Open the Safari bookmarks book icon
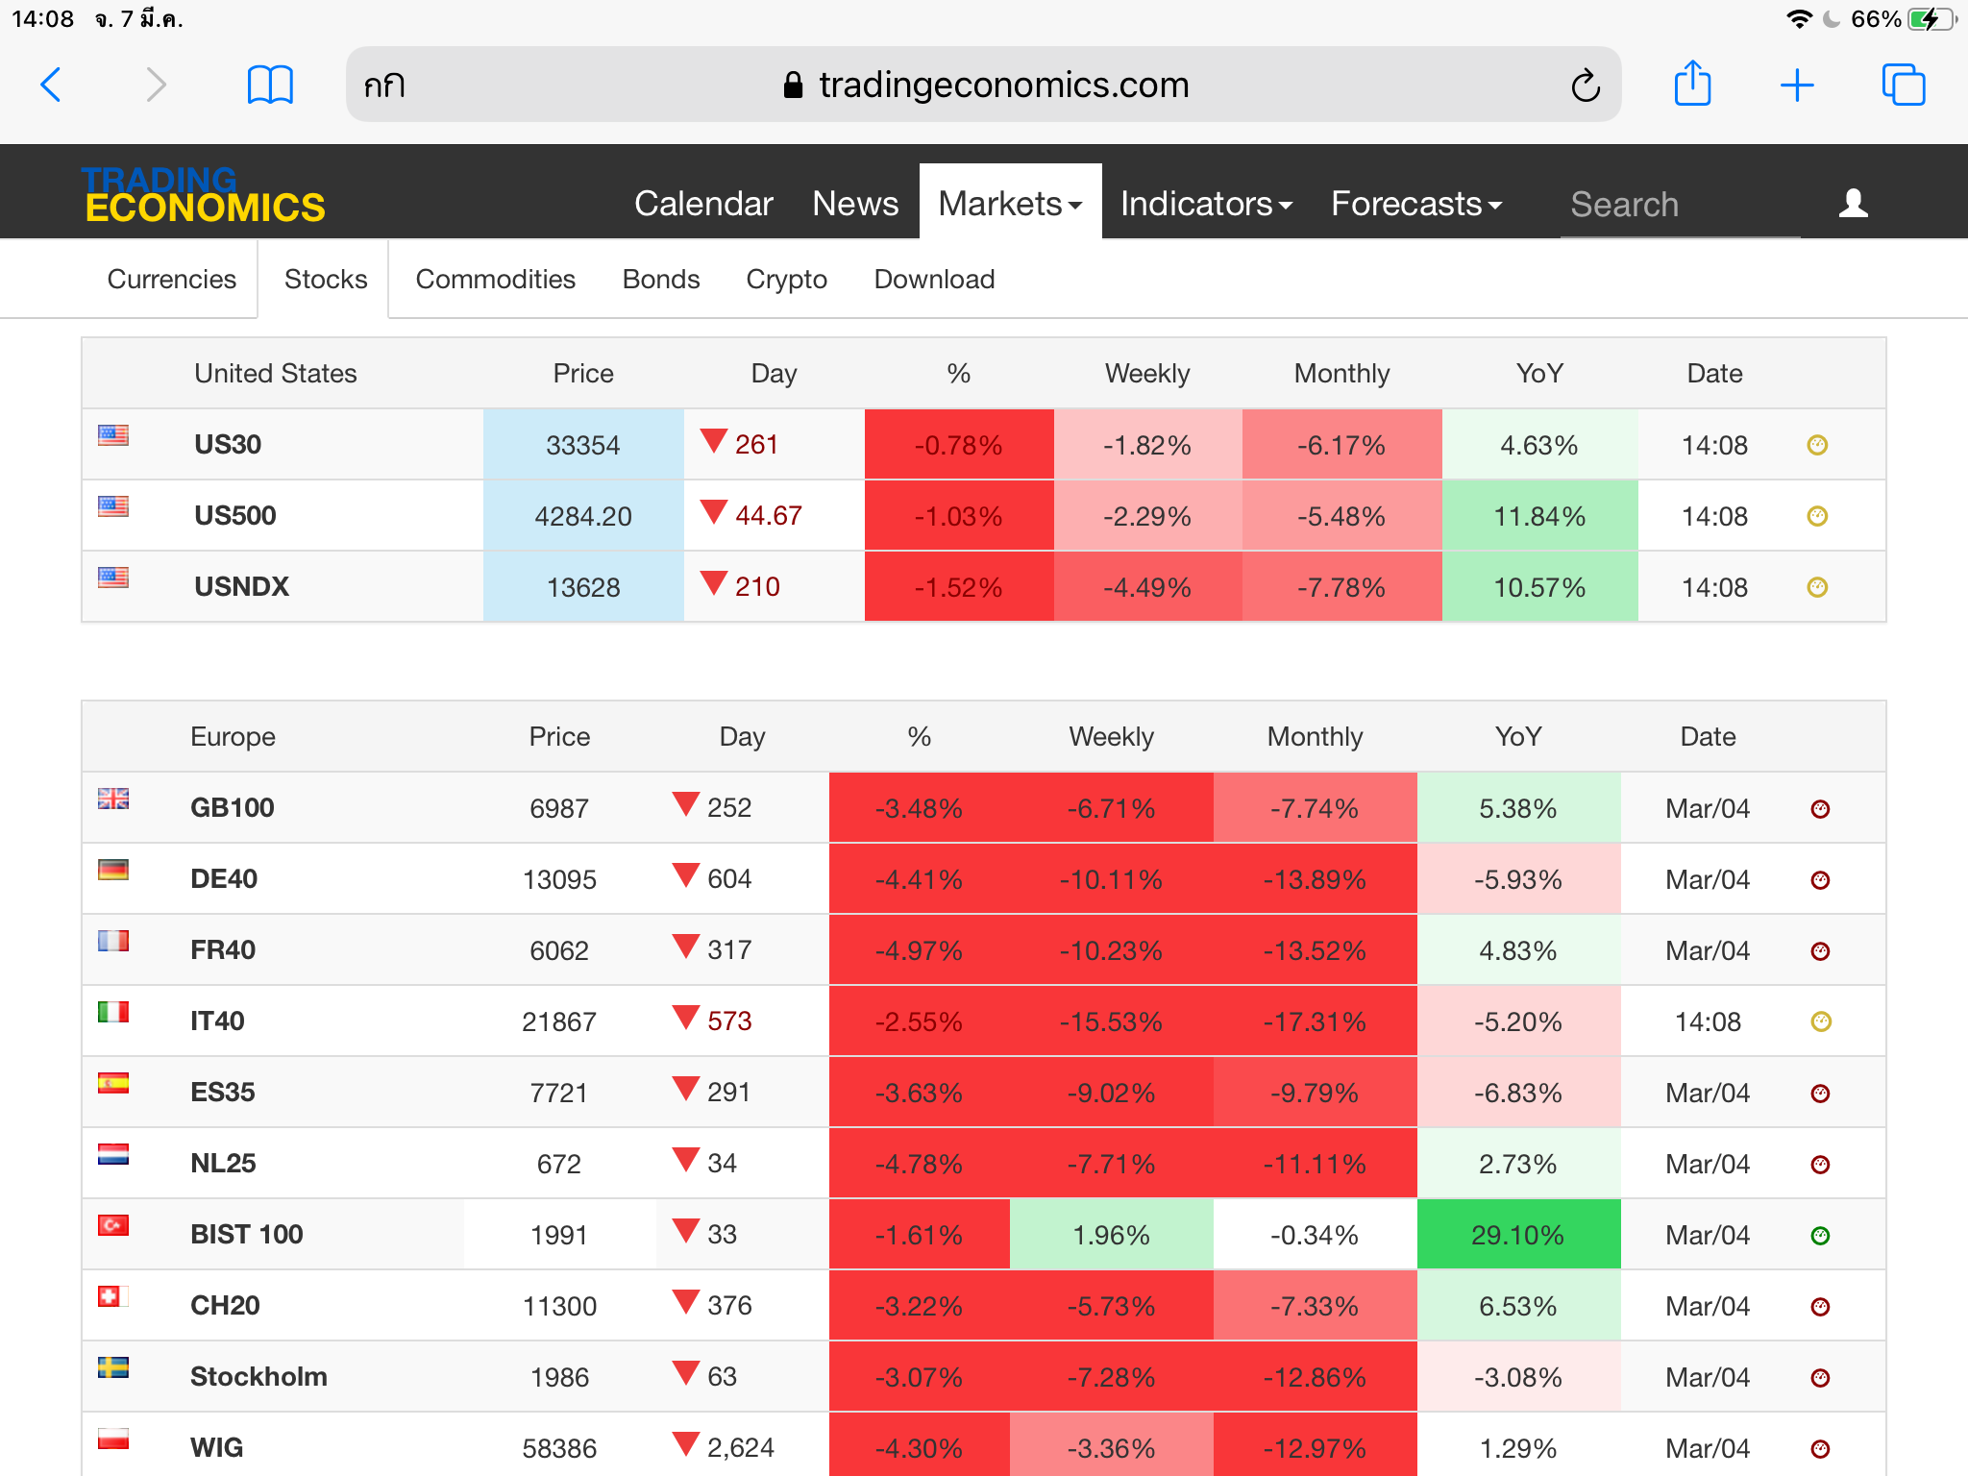This screenshot has width=1968, height=1476. 270,86
